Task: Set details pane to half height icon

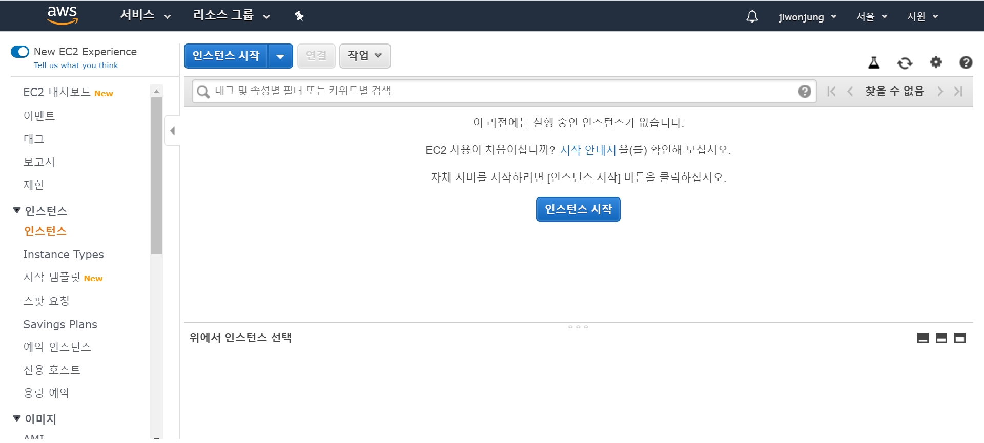Action: tap(941, 338)
